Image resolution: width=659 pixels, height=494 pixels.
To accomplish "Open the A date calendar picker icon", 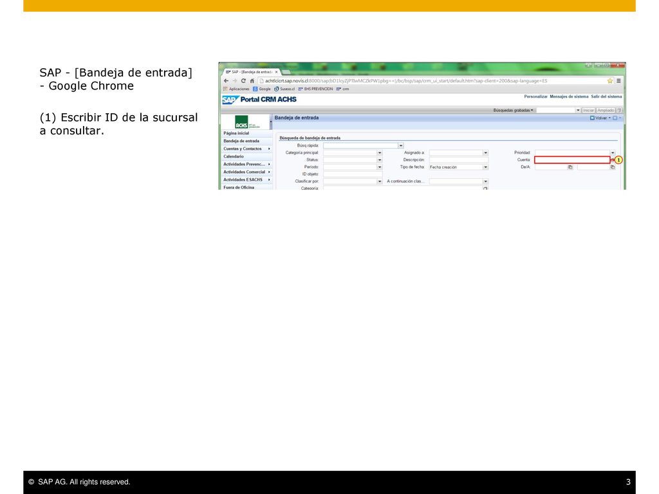I will click(x=613, y=167).
